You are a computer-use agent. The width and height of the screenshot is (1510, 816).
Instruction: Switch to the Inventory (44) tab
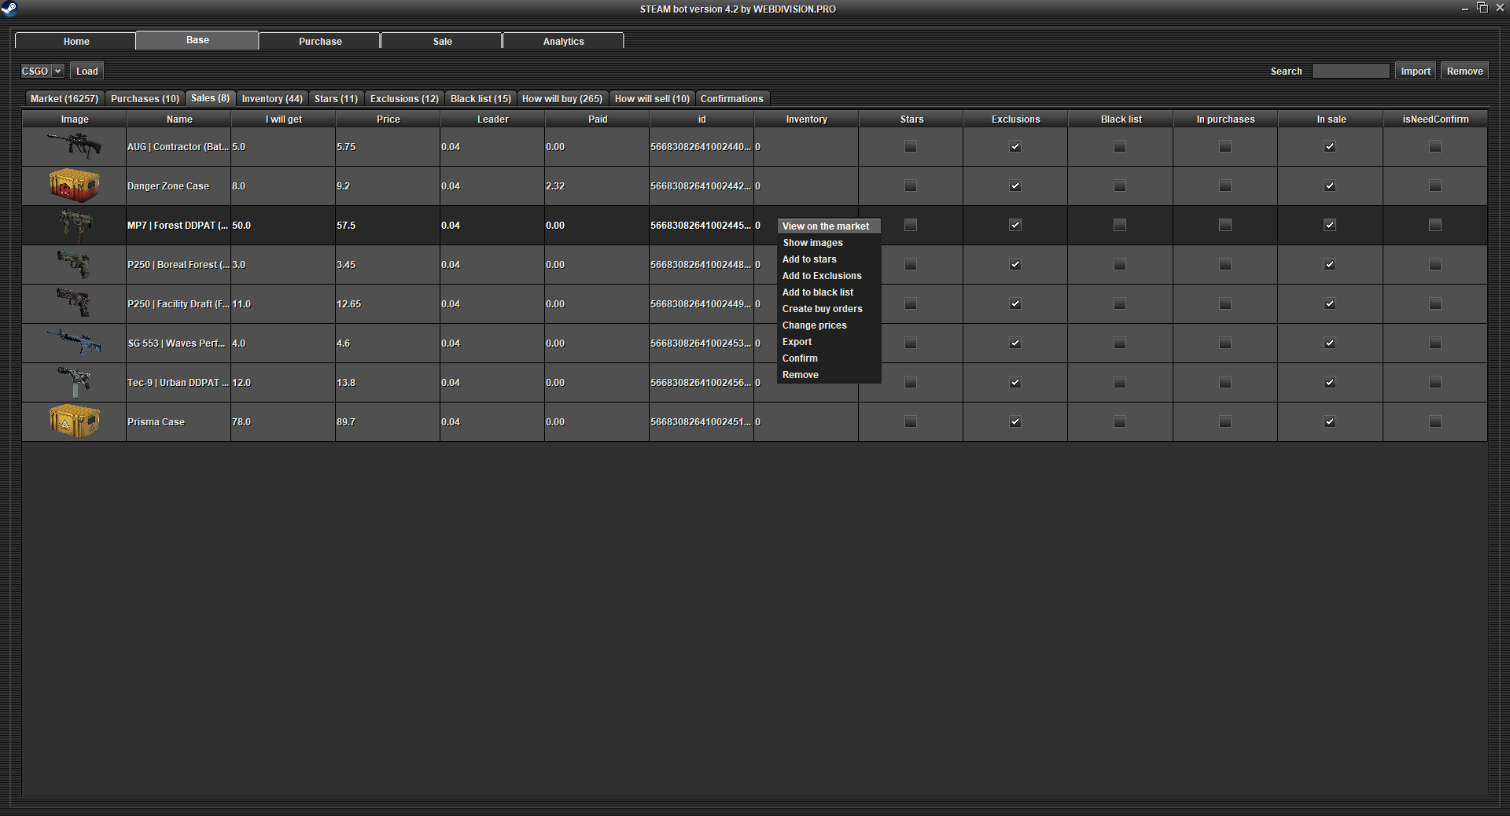tap(271, 99)
